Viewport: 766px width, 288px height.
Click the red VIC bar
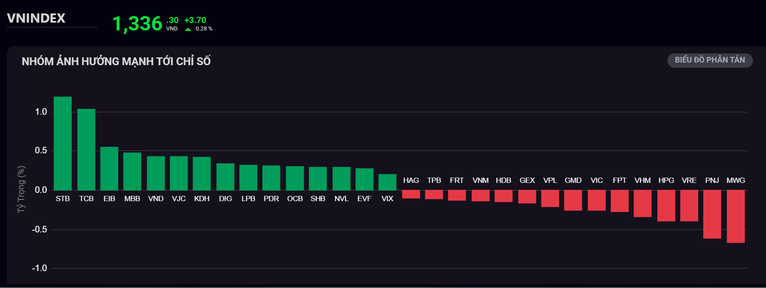[597, 200]
